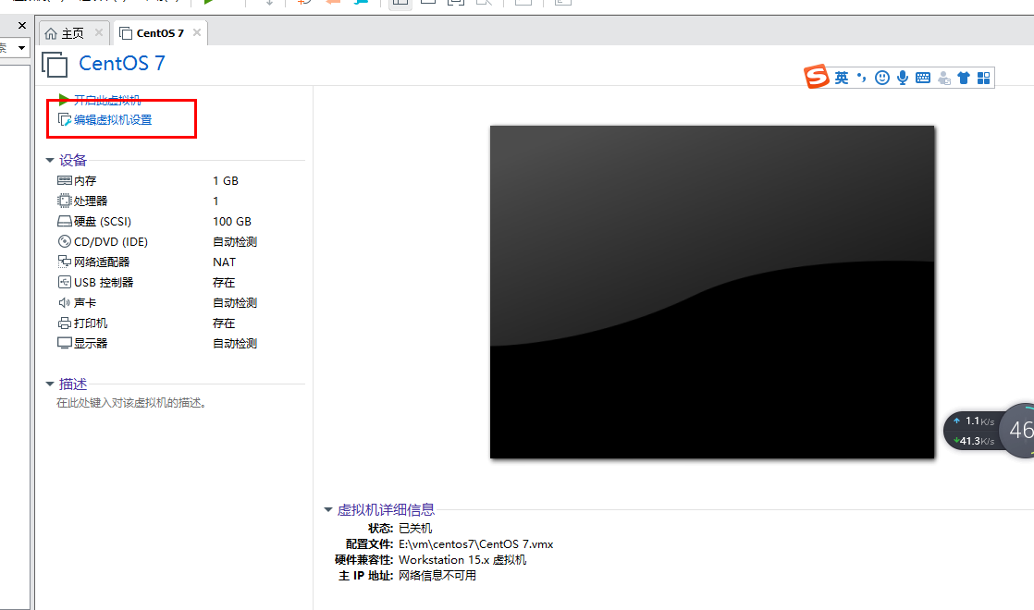The height and width of the screenshot is (610, 1034).
Task: Toggle the Sogou punctuation mode
Action: (861, 78)
